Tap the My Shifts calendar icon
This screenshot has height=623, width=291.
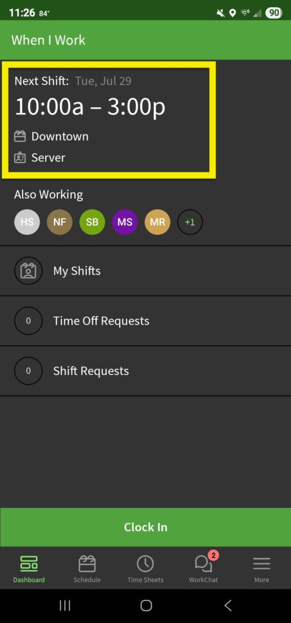pyautogui.click(x=28, y=271)
